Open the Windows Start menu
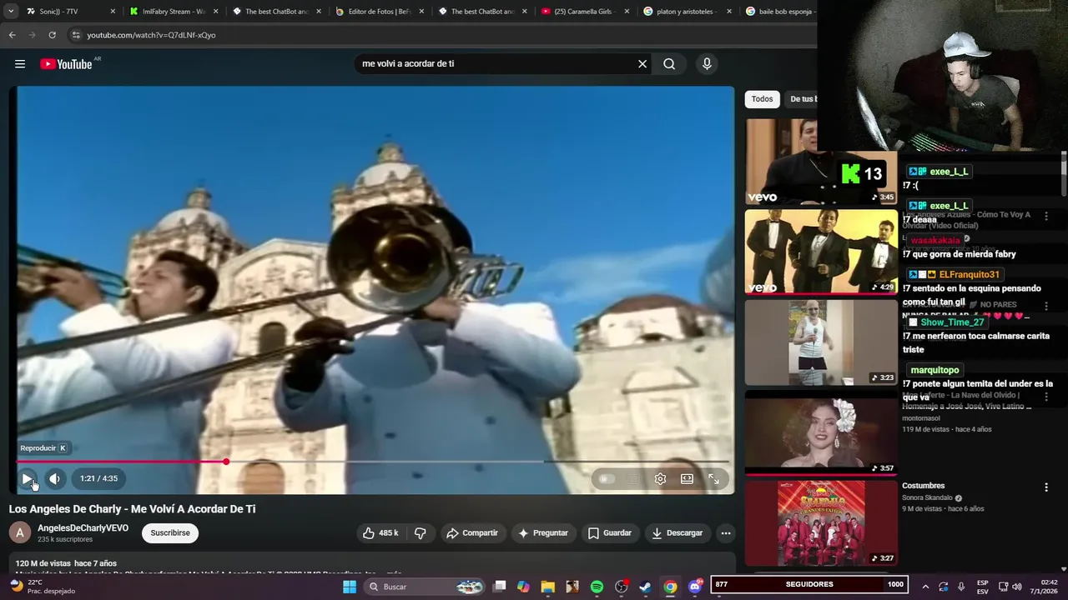Viewport: 1068px width, 600px height. click(350, 587)
